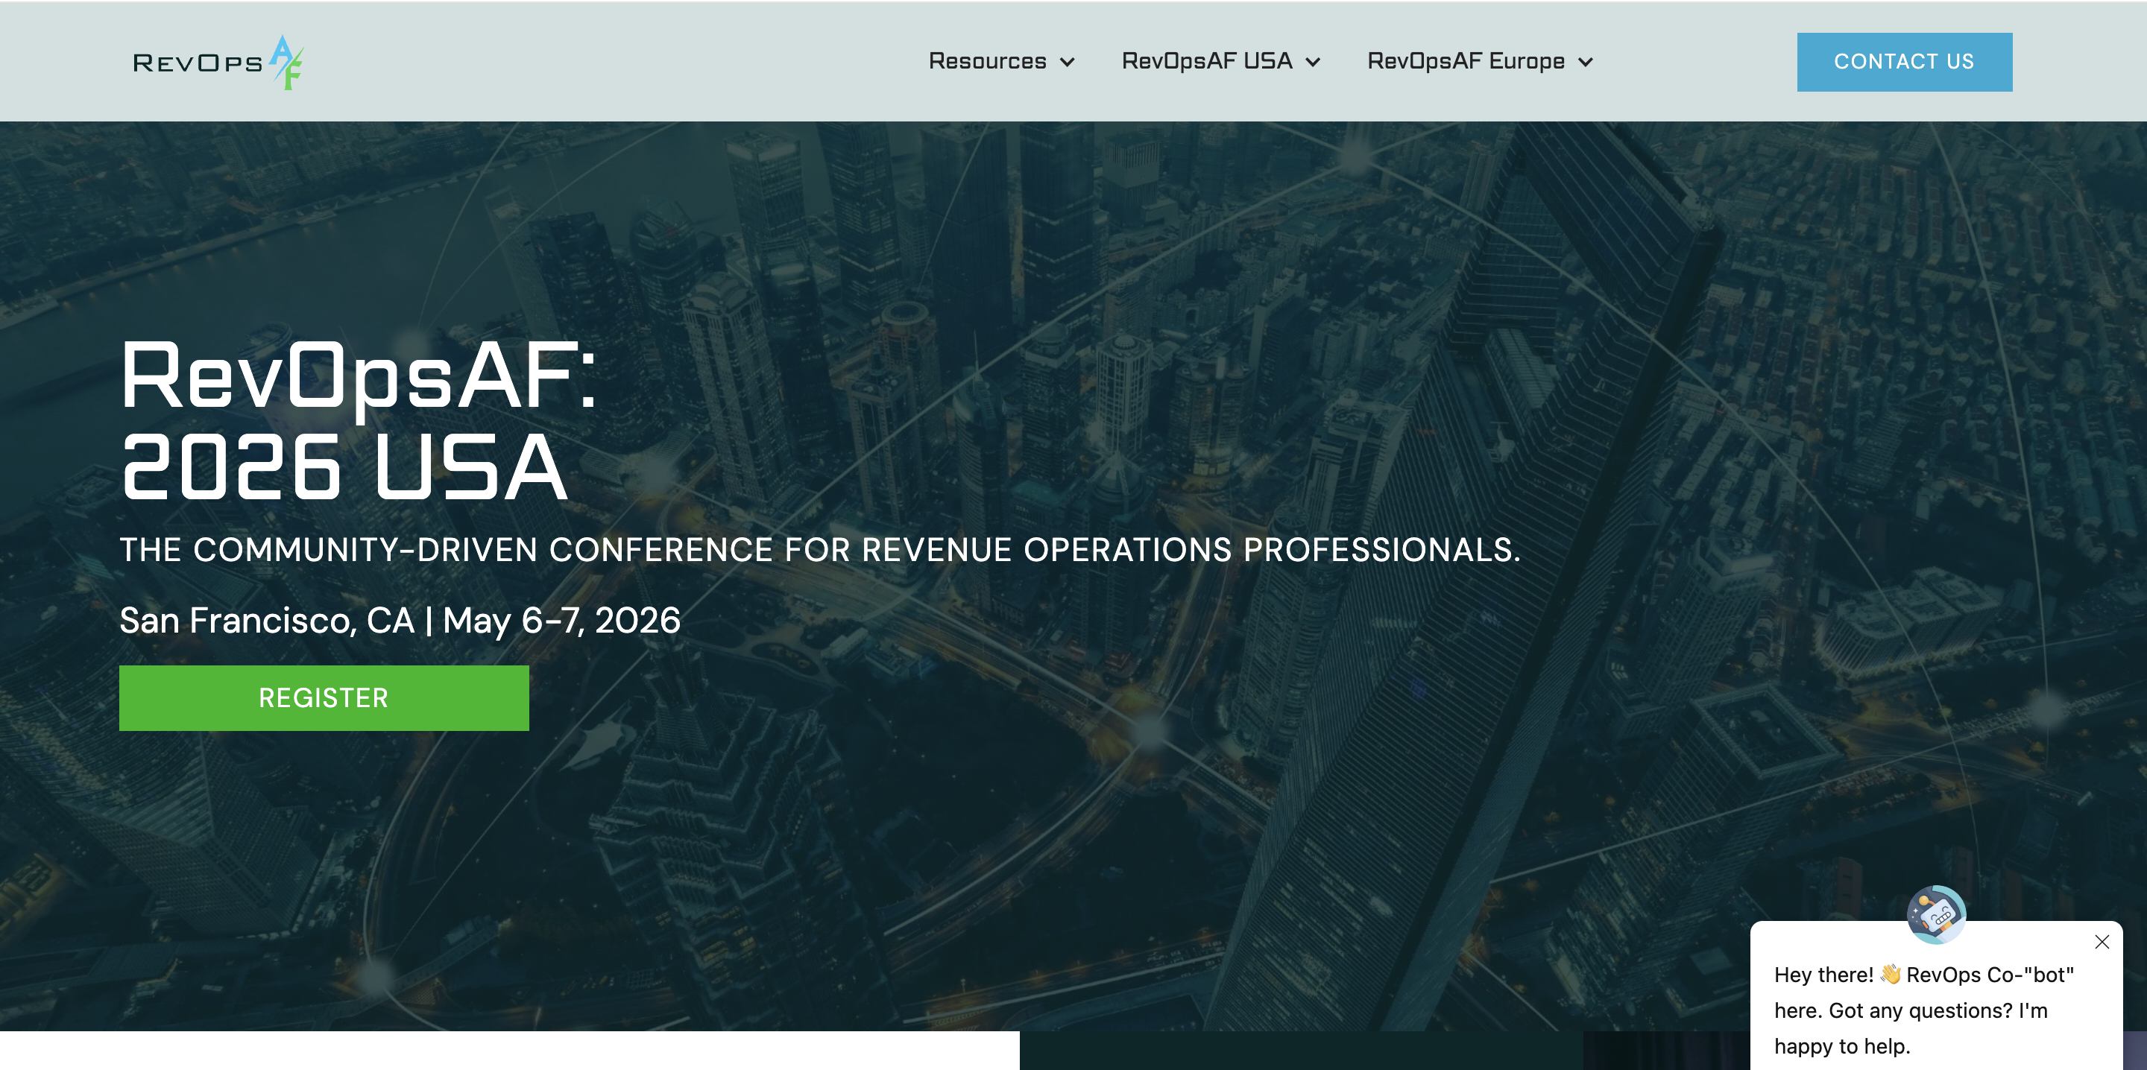The height and width of the screenshot is (1070, 2147).
Task: Dismiss the chat popup with the X
Action: [2102, 942]
